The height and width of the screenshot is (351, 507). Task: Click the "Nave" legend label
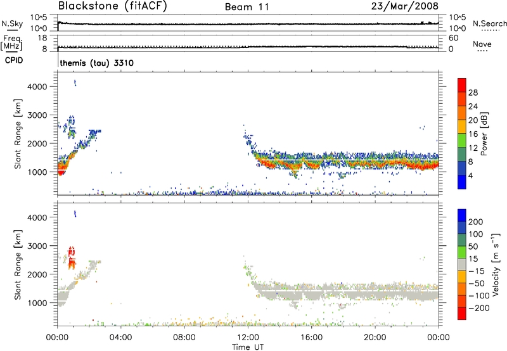482,44
